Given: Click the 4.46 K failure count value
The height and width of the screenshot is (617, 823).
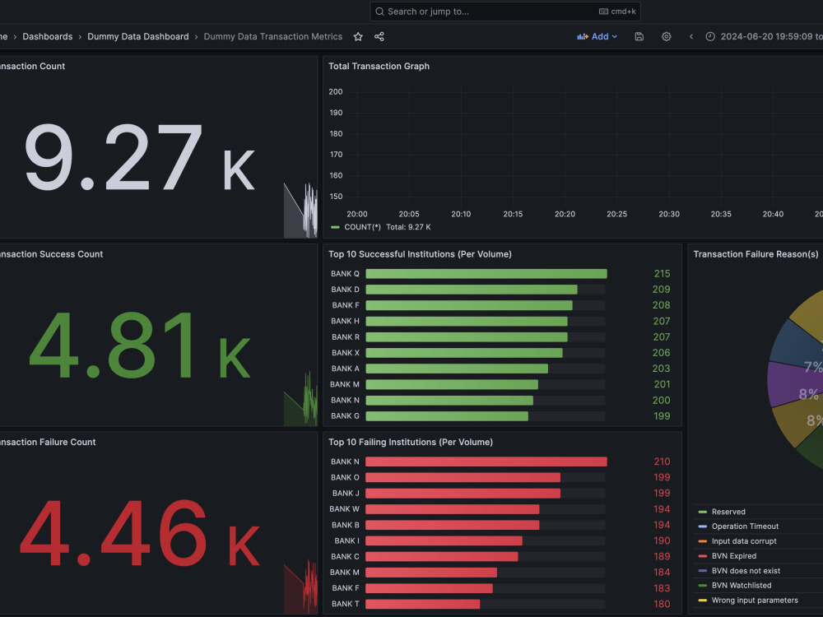Looking at the screenshot, I should point(140,533).
